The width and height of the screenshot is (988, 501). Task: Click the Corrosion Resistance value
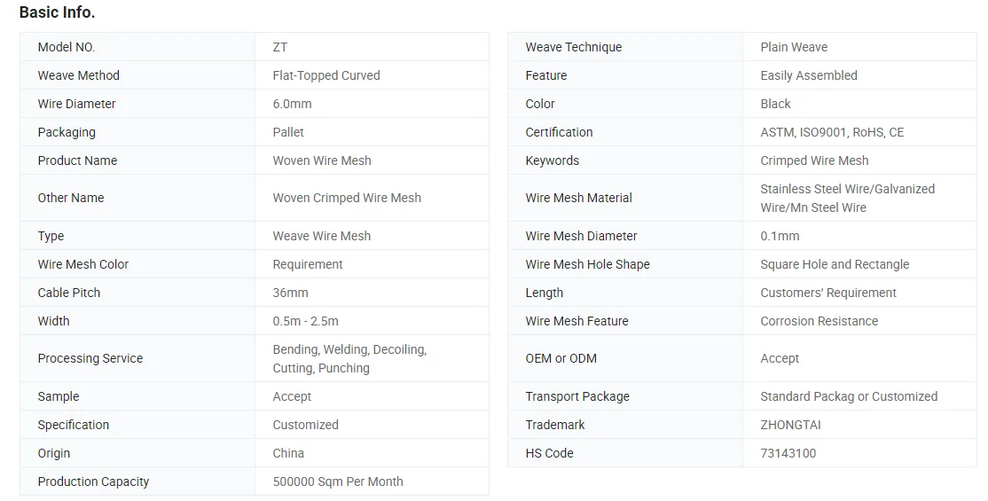[x=819, y=321]
